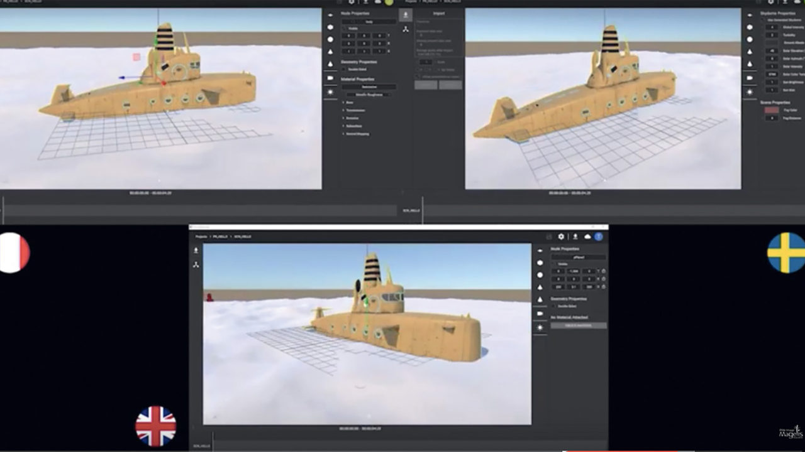Select the cone primitive icon in the sidebar
This screenshot has height=452, width=805.
click(330, 50)
